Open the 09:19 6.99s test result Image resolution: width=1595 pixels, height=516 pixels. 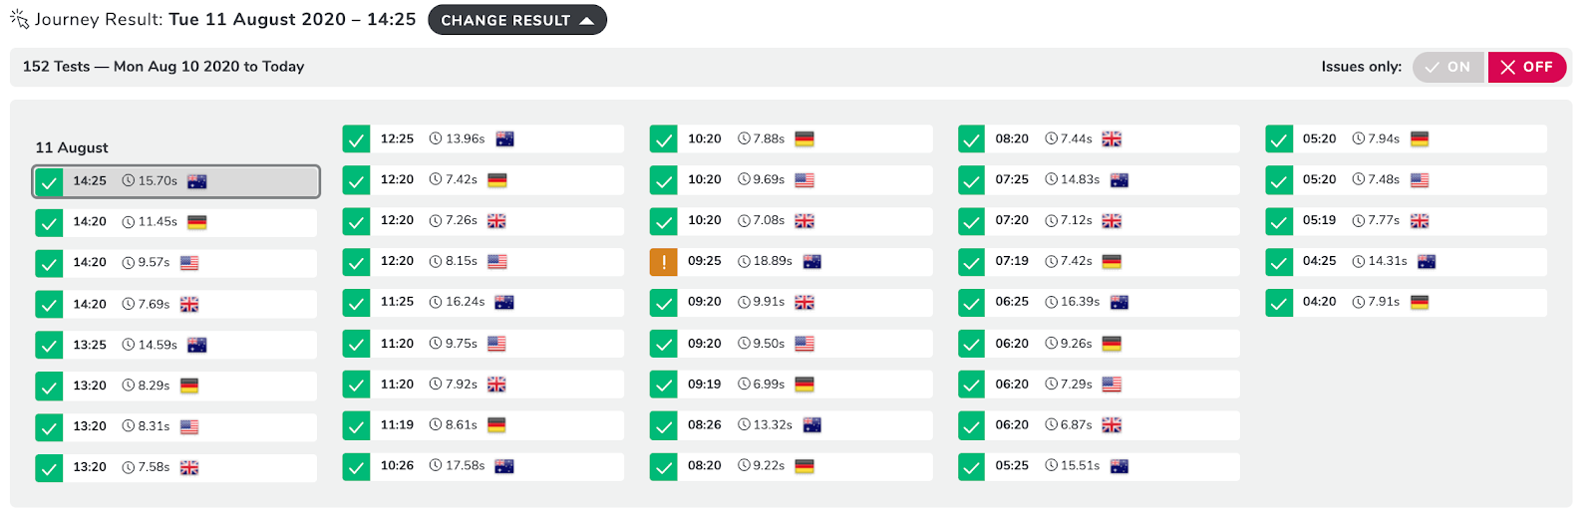point(790,385)
